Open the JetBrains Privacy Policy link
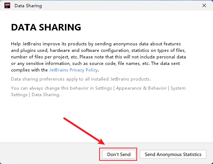This screenshot has height=164, width=213. 73,70
